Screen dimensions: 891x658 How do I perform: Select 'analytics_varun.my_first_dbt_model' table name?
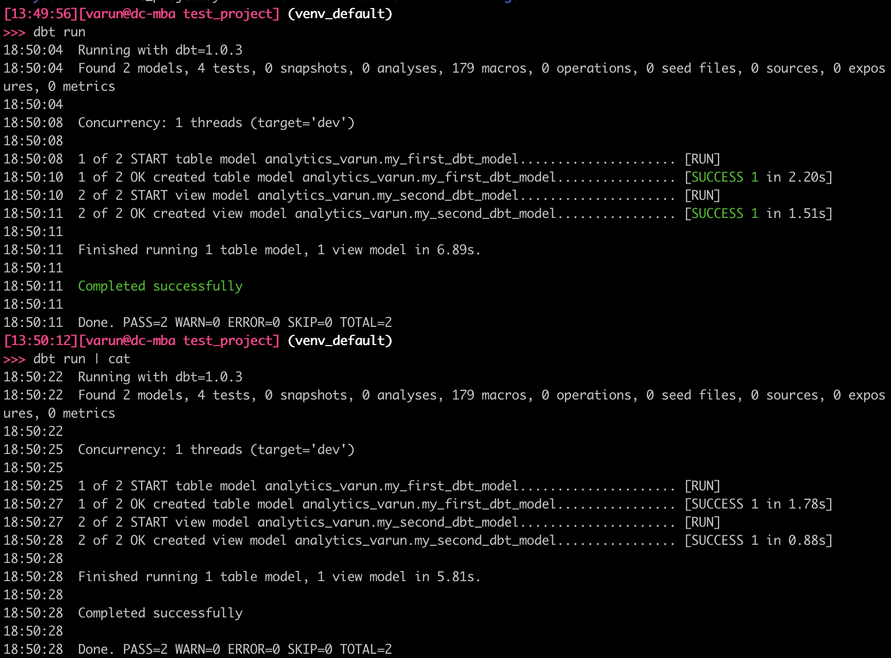[x=391, y=159]
